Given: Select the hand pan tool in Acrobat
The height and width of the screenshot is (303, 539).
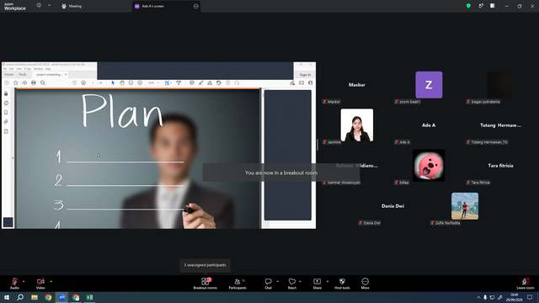Looking at the screenshot, I should (122, 82).
